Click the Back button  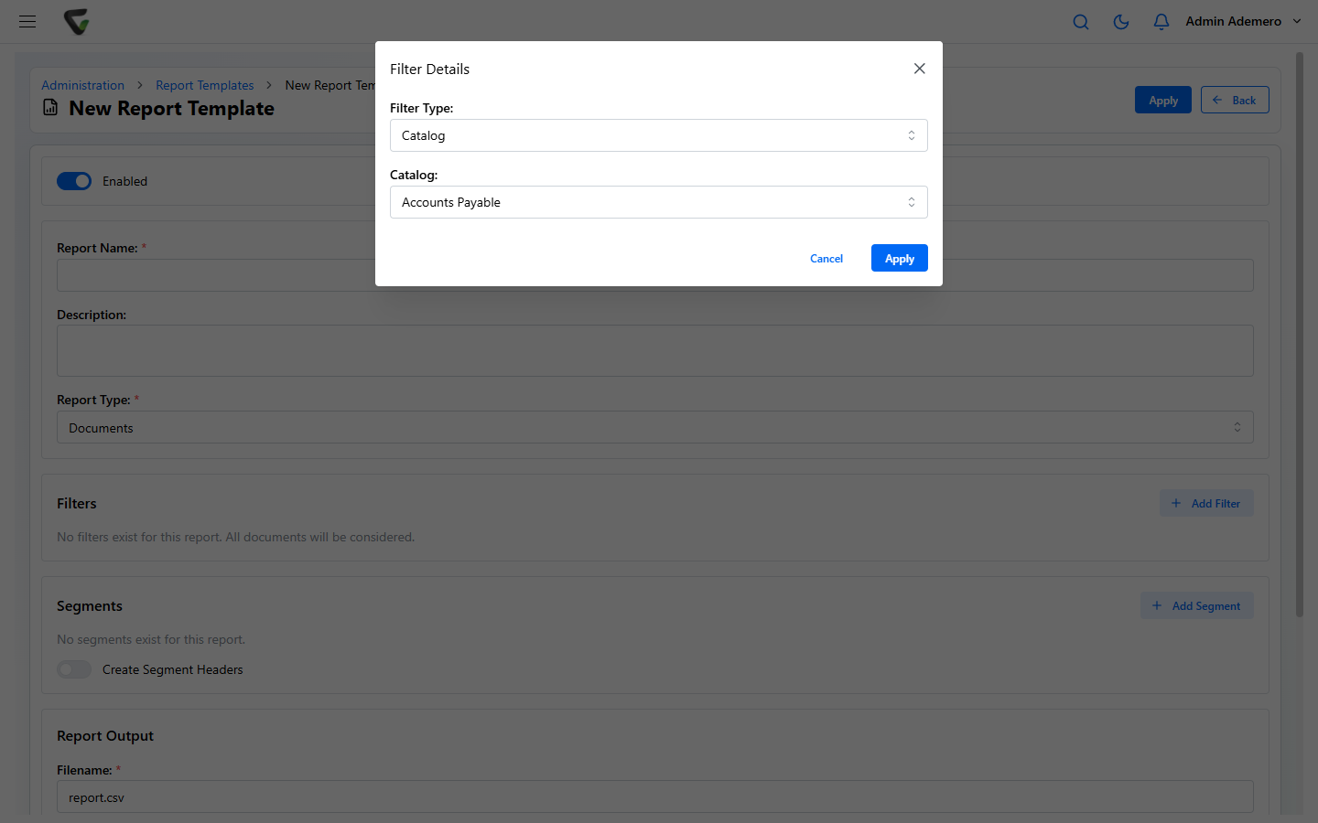[1235, 100]
